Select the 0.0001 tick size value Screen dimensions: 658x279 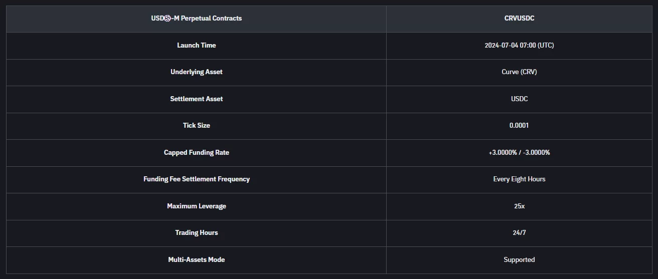tap(519, 126)
